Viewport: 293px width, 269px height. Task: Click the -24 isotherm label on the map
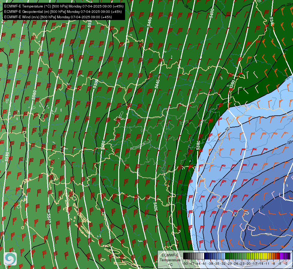(x=40, y=134)
